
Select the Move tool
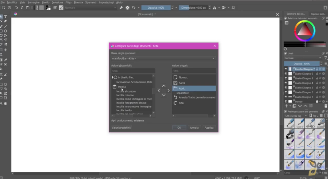coord(5,50)
